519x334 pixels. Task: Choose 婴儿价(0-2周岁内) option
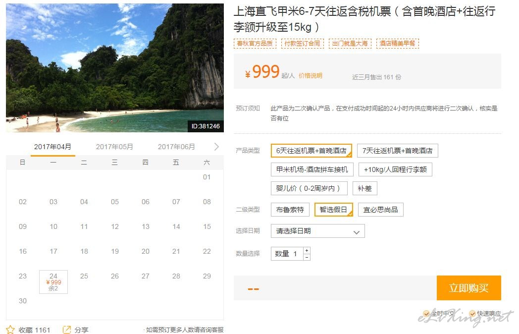tap(309, 188)
